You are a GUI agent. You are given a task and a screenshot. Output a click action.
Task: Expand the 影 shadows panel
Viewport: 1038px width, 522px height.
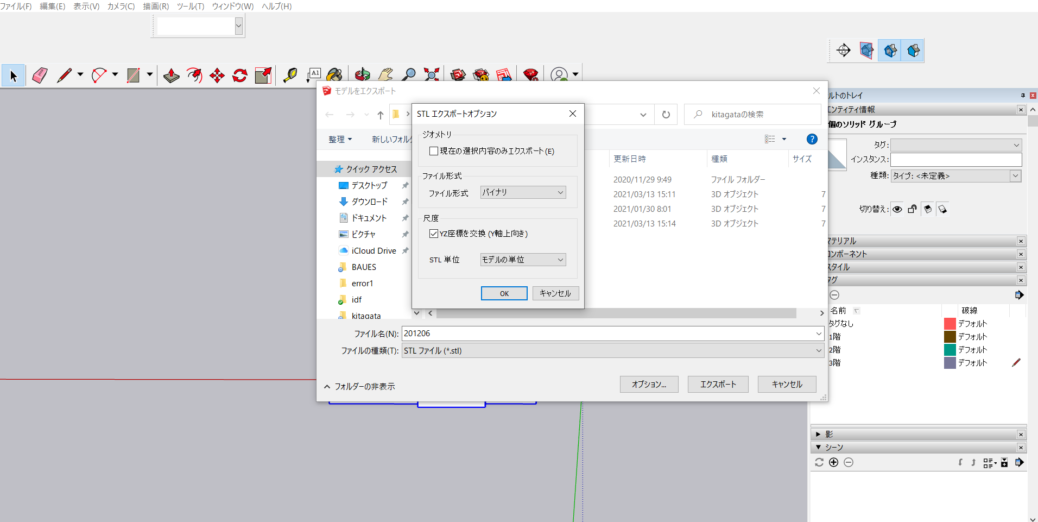click(x=818, y=435)
